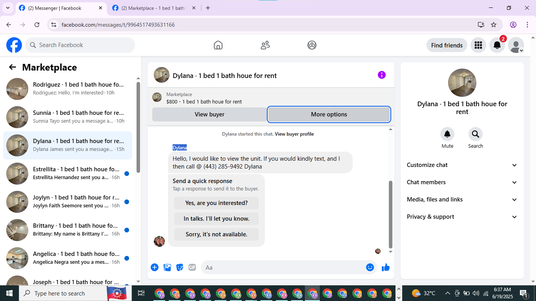Switch to the Messenger | Facebook tab
The width and height of the screenshot is (536, 301).
point(61,8)
